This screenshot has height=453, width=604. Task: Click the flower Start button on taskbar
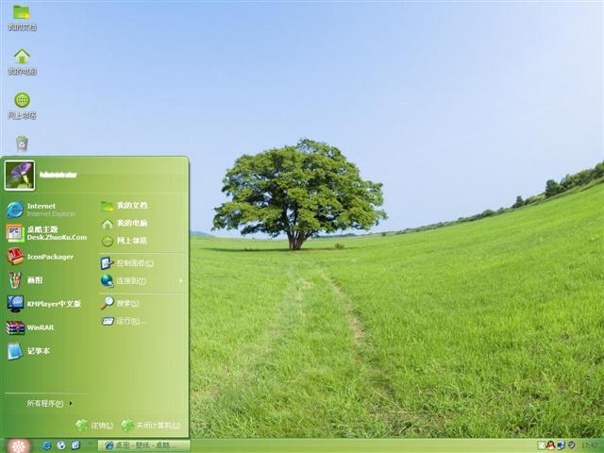click(18, 446)
